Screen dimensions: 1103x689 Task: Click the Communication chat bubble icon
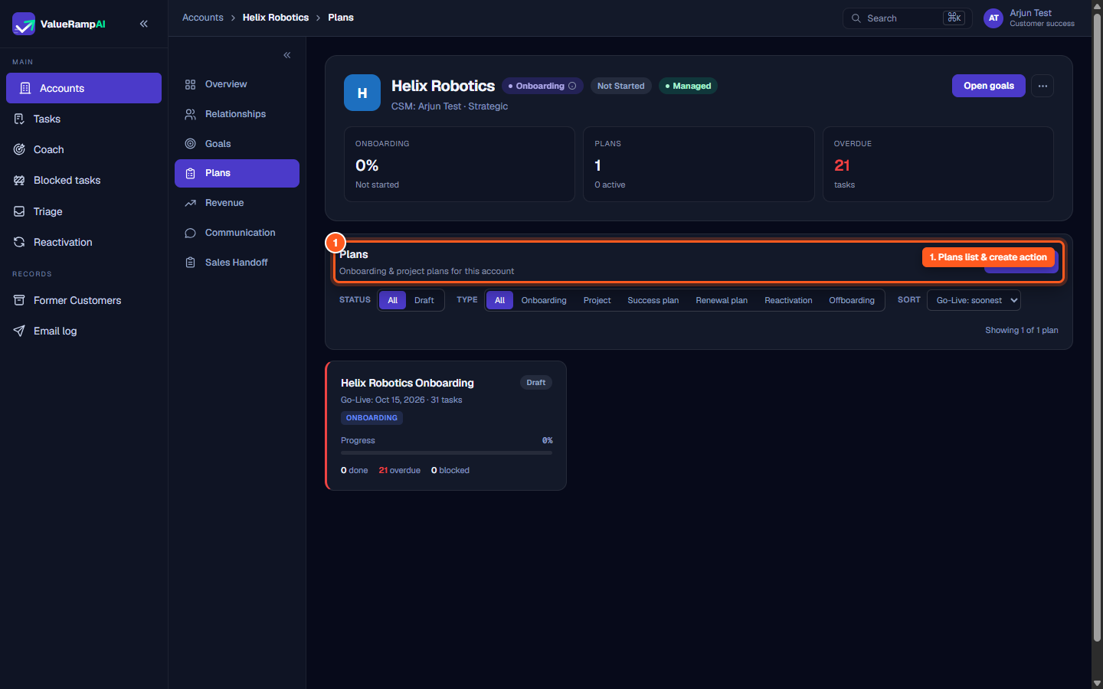point(191,233)
